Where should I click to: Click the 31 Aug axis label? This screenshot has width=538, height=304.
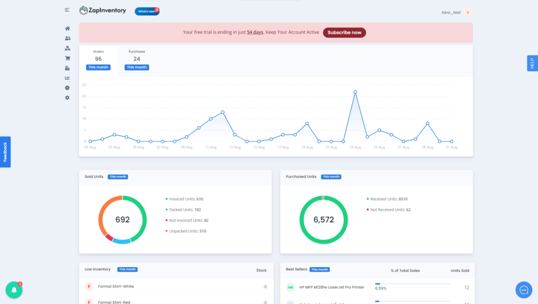tap(451, 147)
